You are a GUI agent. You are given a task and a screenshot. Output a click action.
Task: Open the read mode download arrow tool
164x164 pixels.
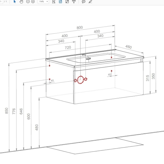(74, 2)
